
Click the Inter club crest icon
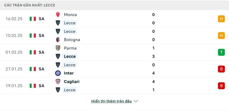[58, 73]
